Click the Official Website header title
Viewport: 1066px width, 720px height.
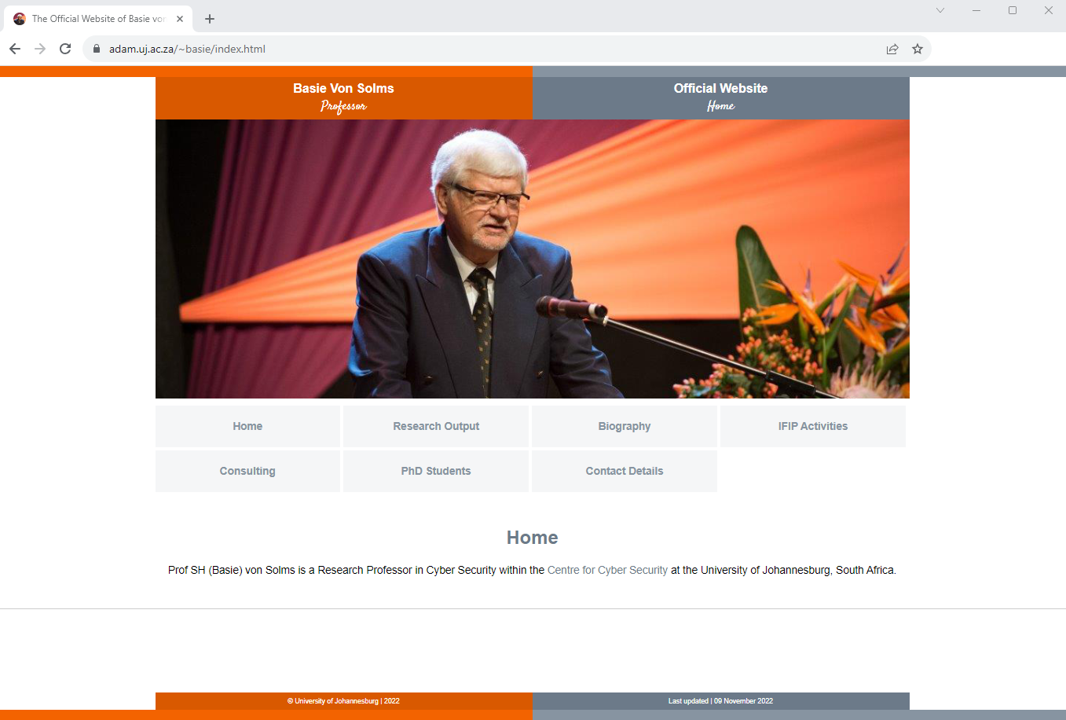tap(720, 88)
